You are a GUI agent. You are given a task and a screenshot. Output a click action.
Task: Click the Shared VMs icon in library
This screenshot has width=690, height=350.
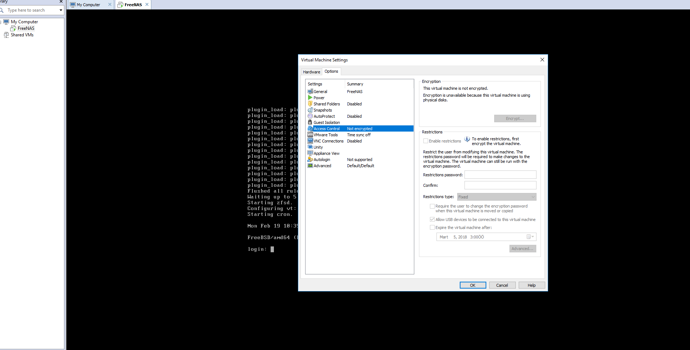click(x=6, y=35)
